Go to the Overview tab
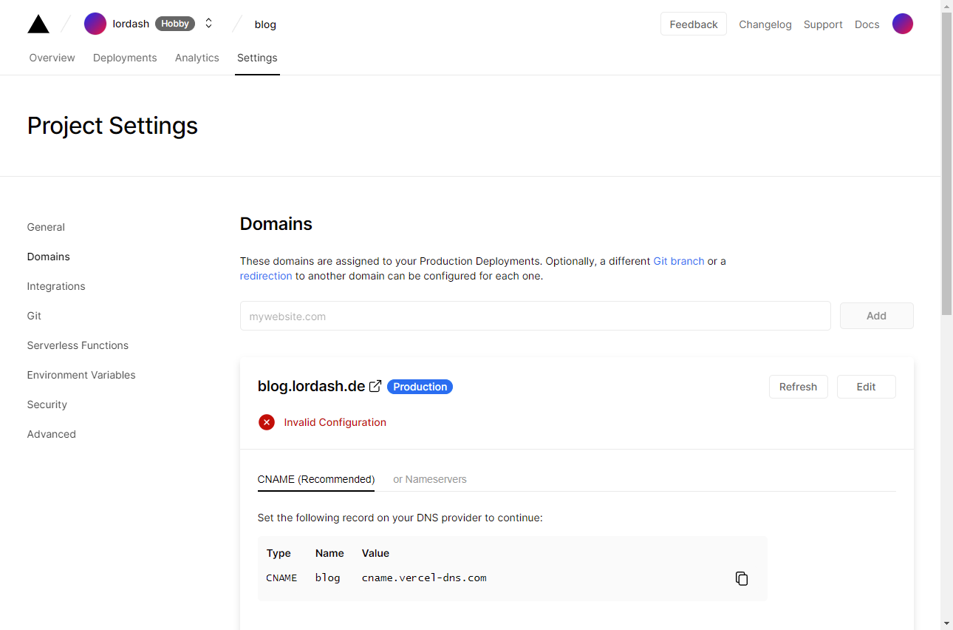This screenshot has height=630, width=953. 52,58
